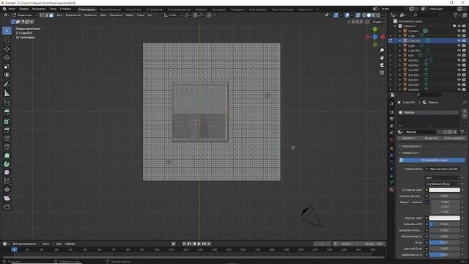Select the Annotate pencil tool

click(7, 85)
